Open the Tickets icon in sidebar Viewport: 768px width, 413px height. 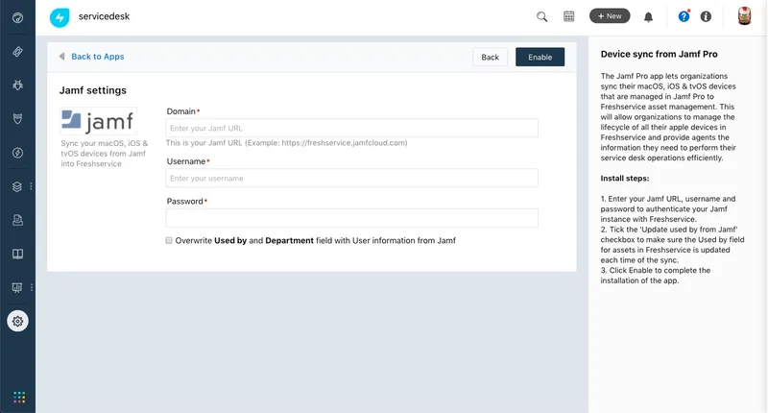(17, 52)
